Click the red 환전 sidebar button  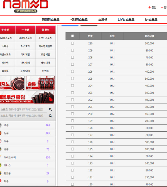point(25,30)
